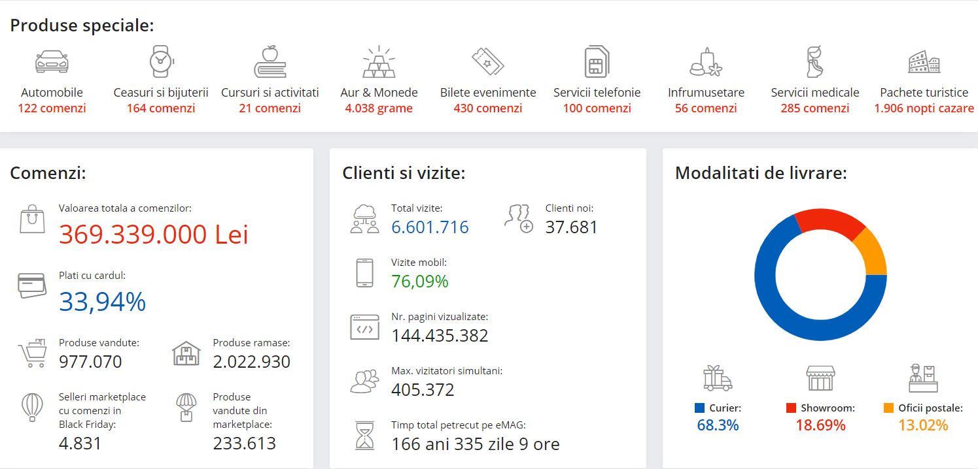978x469 pixels.
Task: Click the Bilete evenimente ticket icon
Action: (488, 62)
